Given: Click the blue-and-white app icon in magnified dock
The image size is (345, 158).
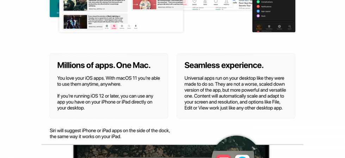Looking at the screenshot, I should point(242,157).
